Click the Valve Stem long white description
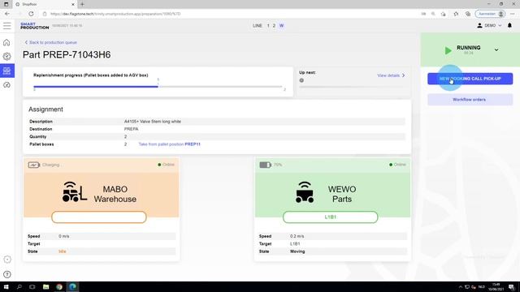 click(153, 122)
